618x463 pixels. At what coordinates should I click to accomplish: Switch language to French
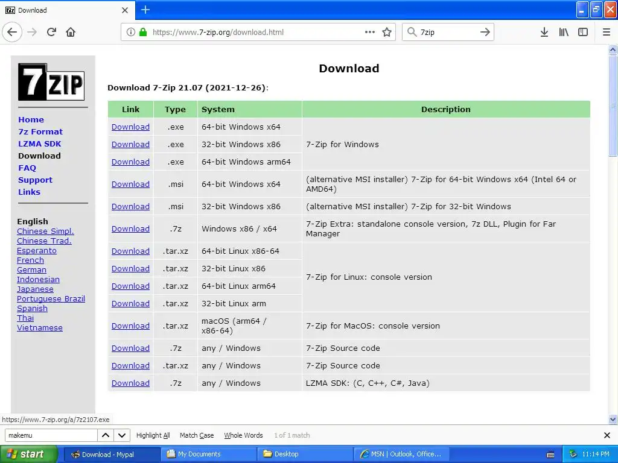click(x=30, y=260)
